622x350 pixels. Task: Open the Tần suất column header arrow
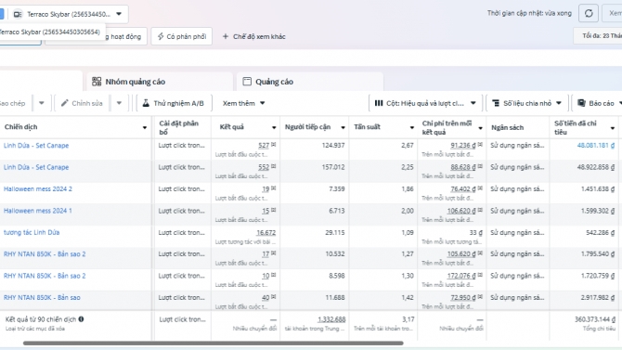[412, 127]
